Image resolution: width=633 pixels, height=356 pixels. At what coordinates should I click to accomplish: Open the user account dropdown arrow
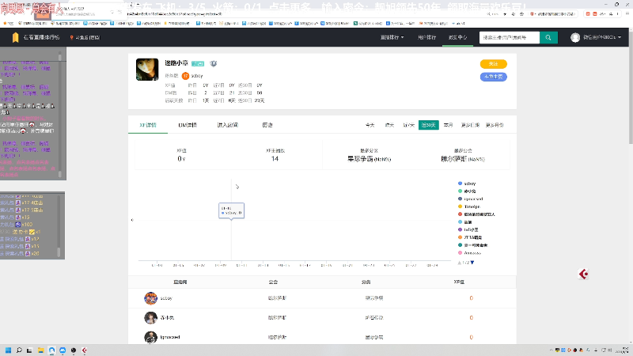[x=620, y=37]
